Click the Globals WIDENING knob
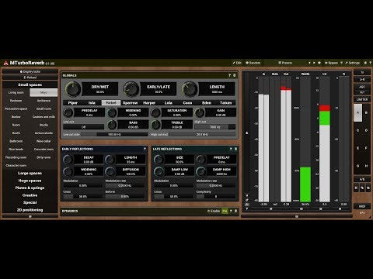373x279 pixels. point(112,112)
